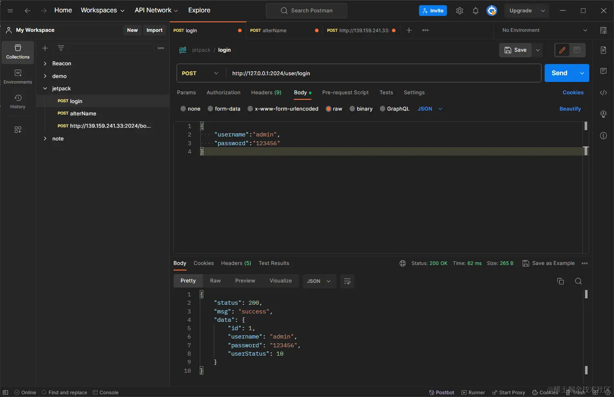Change raw body JSON format dropdown

pyautogui.click(x=430, y=109)
